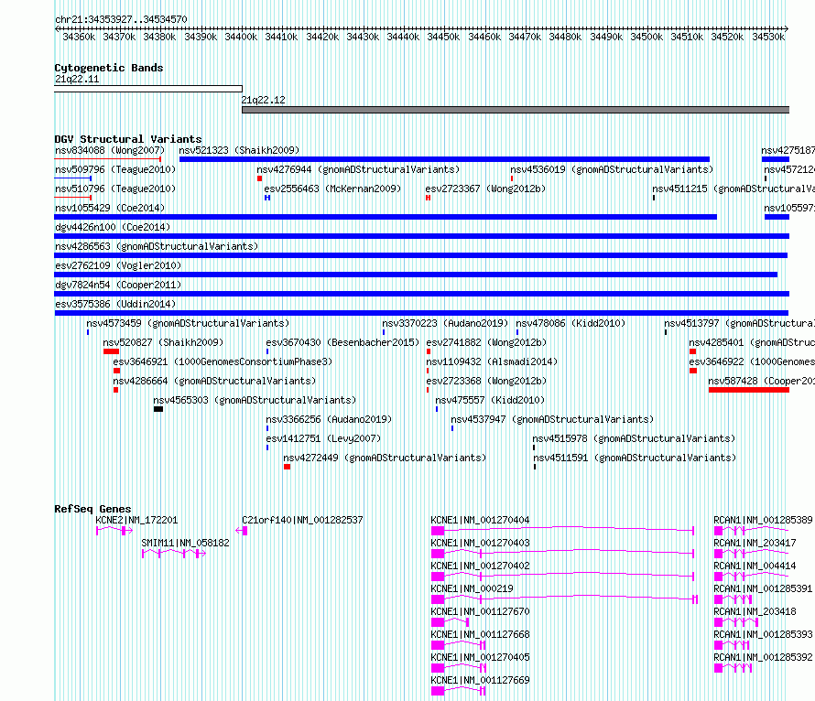Image resolution: width=815 pixels, height=701 pixels.
Task: Click the KCNE1|NM_001127670 transcript glyph
Action: (451, 622)
